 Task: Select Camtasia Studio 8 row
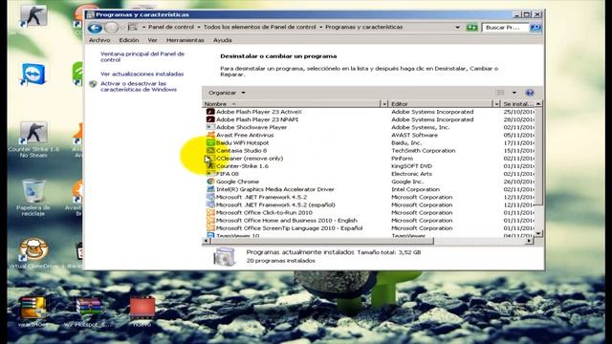coord(369,151)
